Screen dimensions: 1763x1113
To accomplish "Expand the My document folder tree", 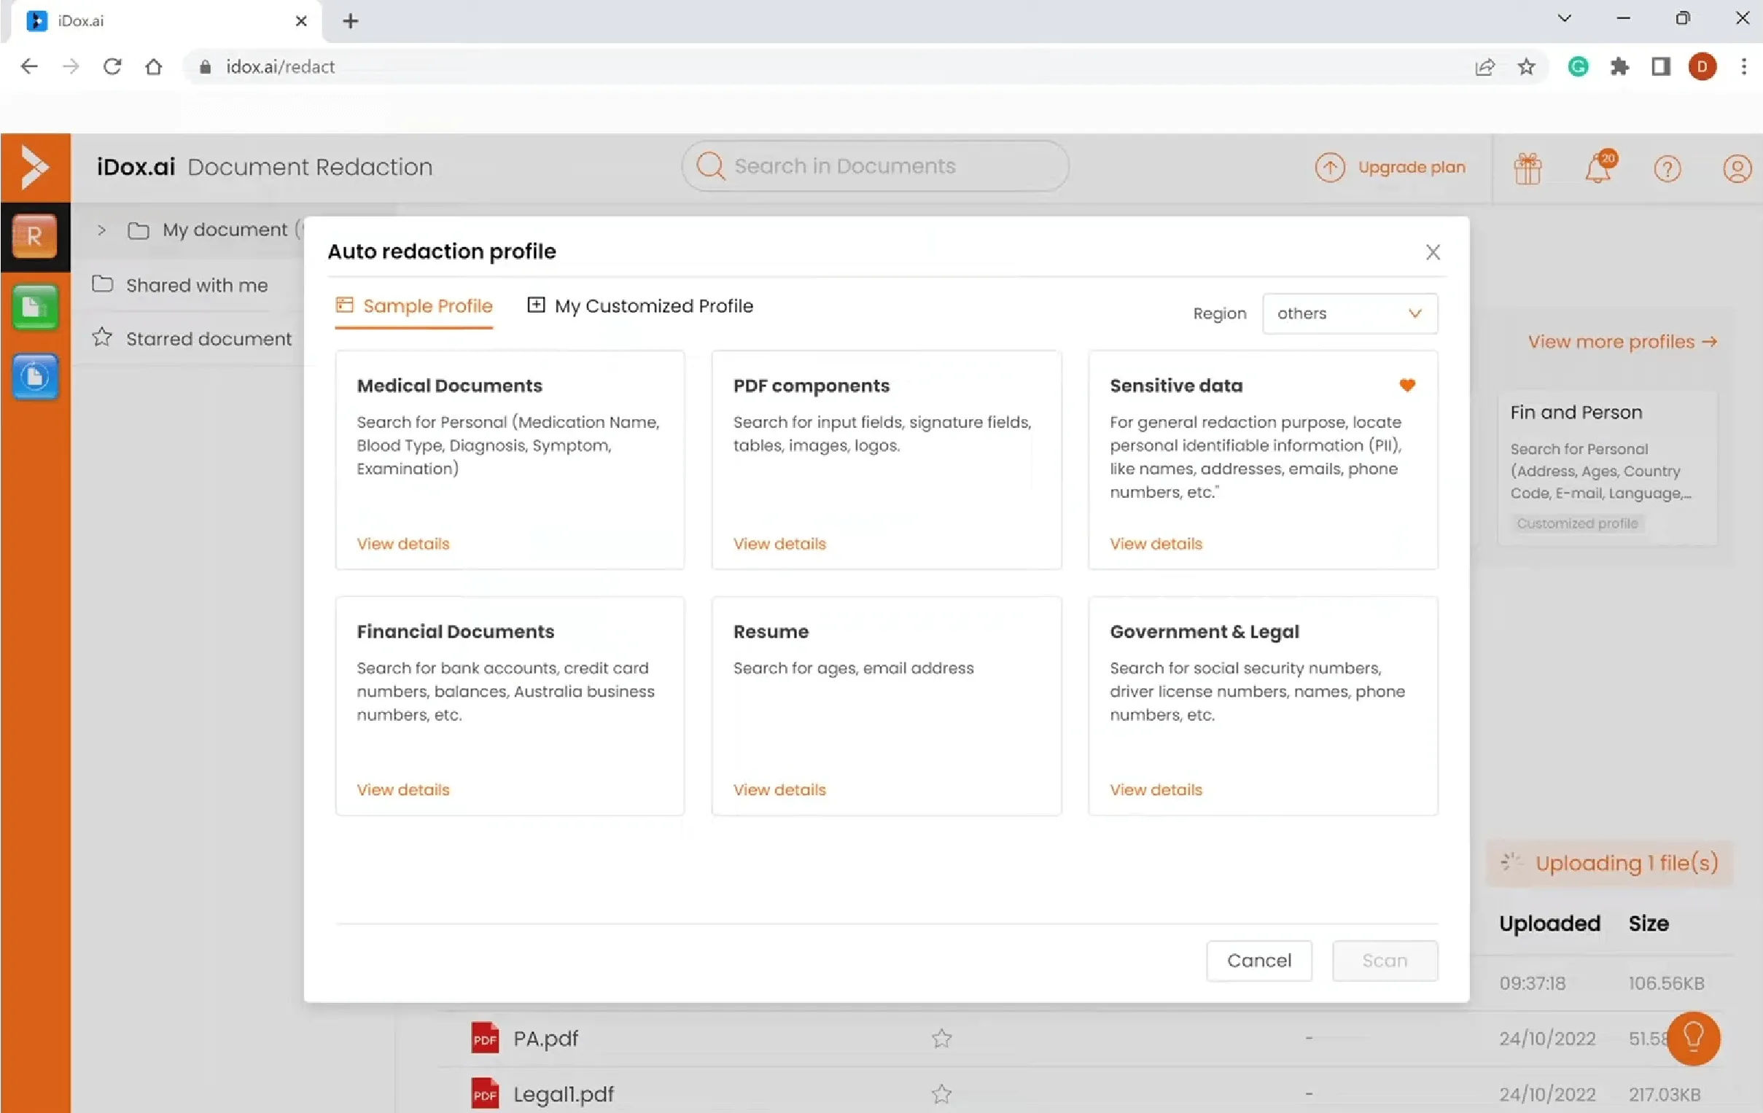I will [102, 230].
